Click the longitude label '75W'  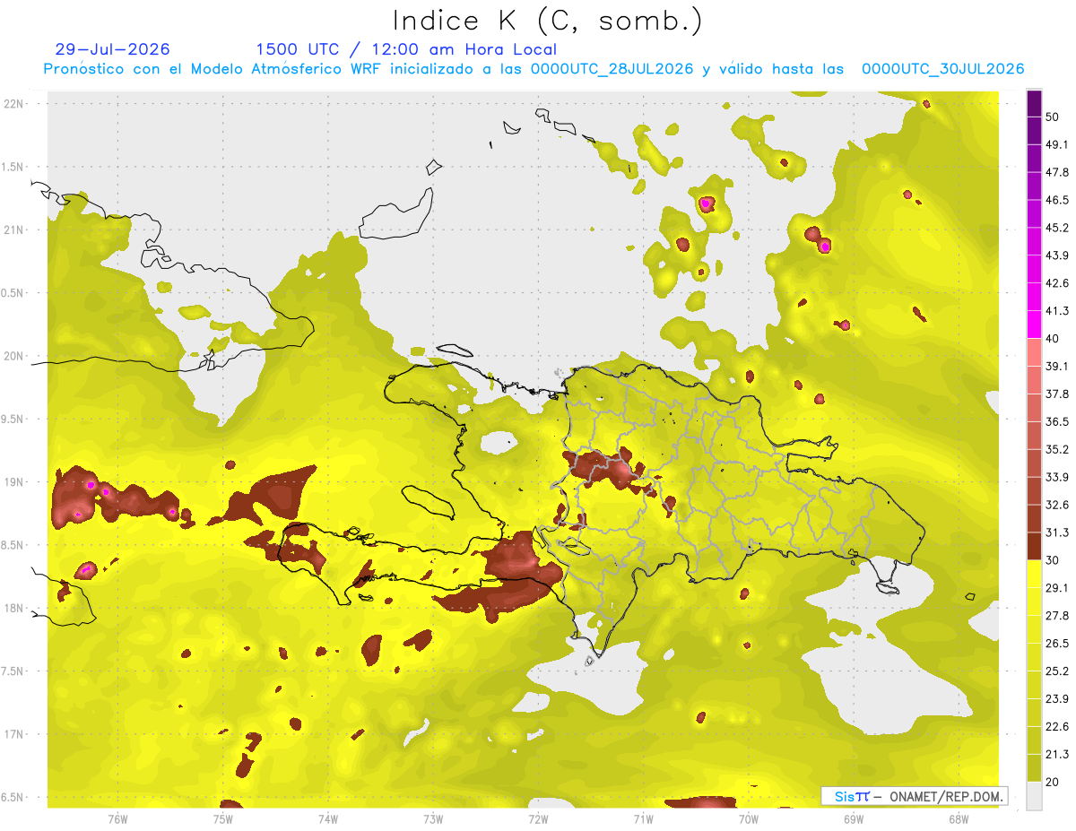[222, 818]
